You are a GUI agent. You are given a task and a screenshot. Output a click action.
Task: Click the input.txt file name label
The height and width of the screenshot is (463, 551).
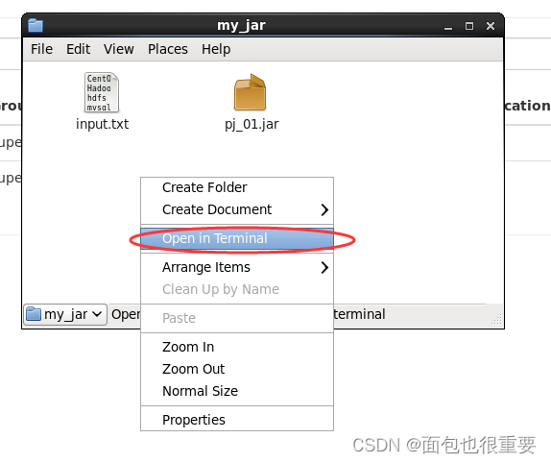tap(103, 124)
